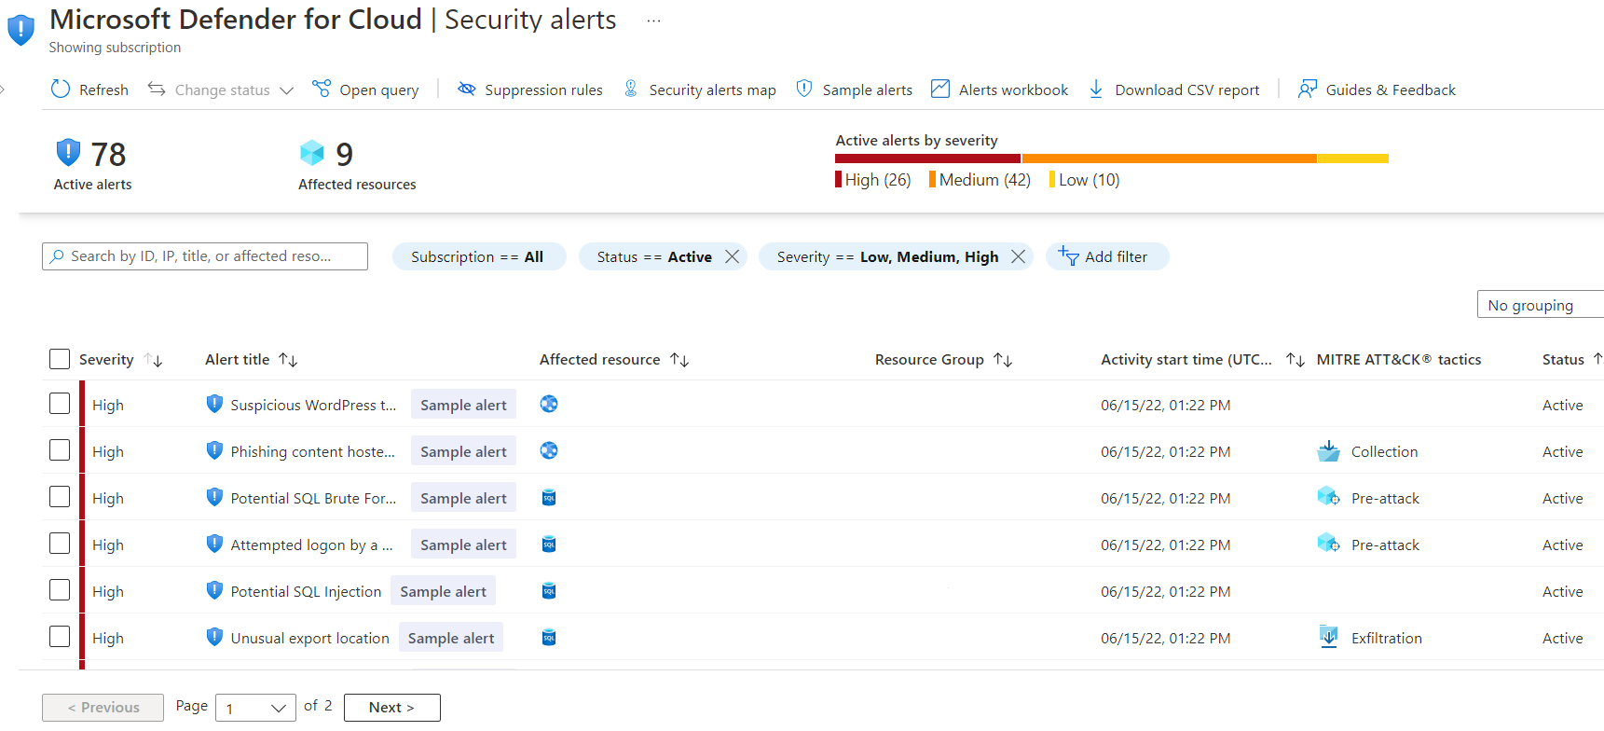Select the Potential SQL Brute Force checkbox
The width and height of the screenshot is (1604, 731).
click(x=60, y=496)
